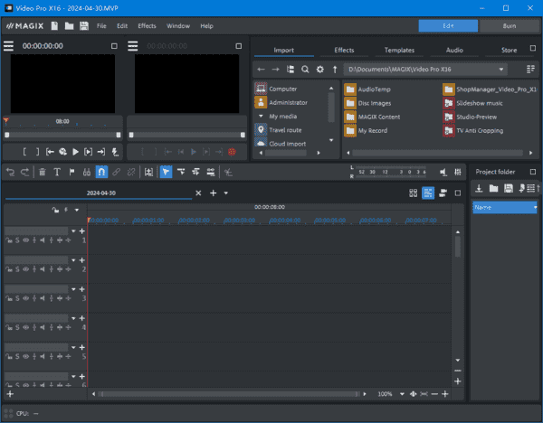Toggle solo on track 1
Viewport: 543px width, 423px height.
(x=17, y=240)
